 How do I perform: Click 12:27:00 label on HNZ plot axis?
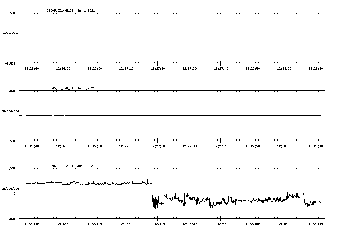(x=95, y=224)
